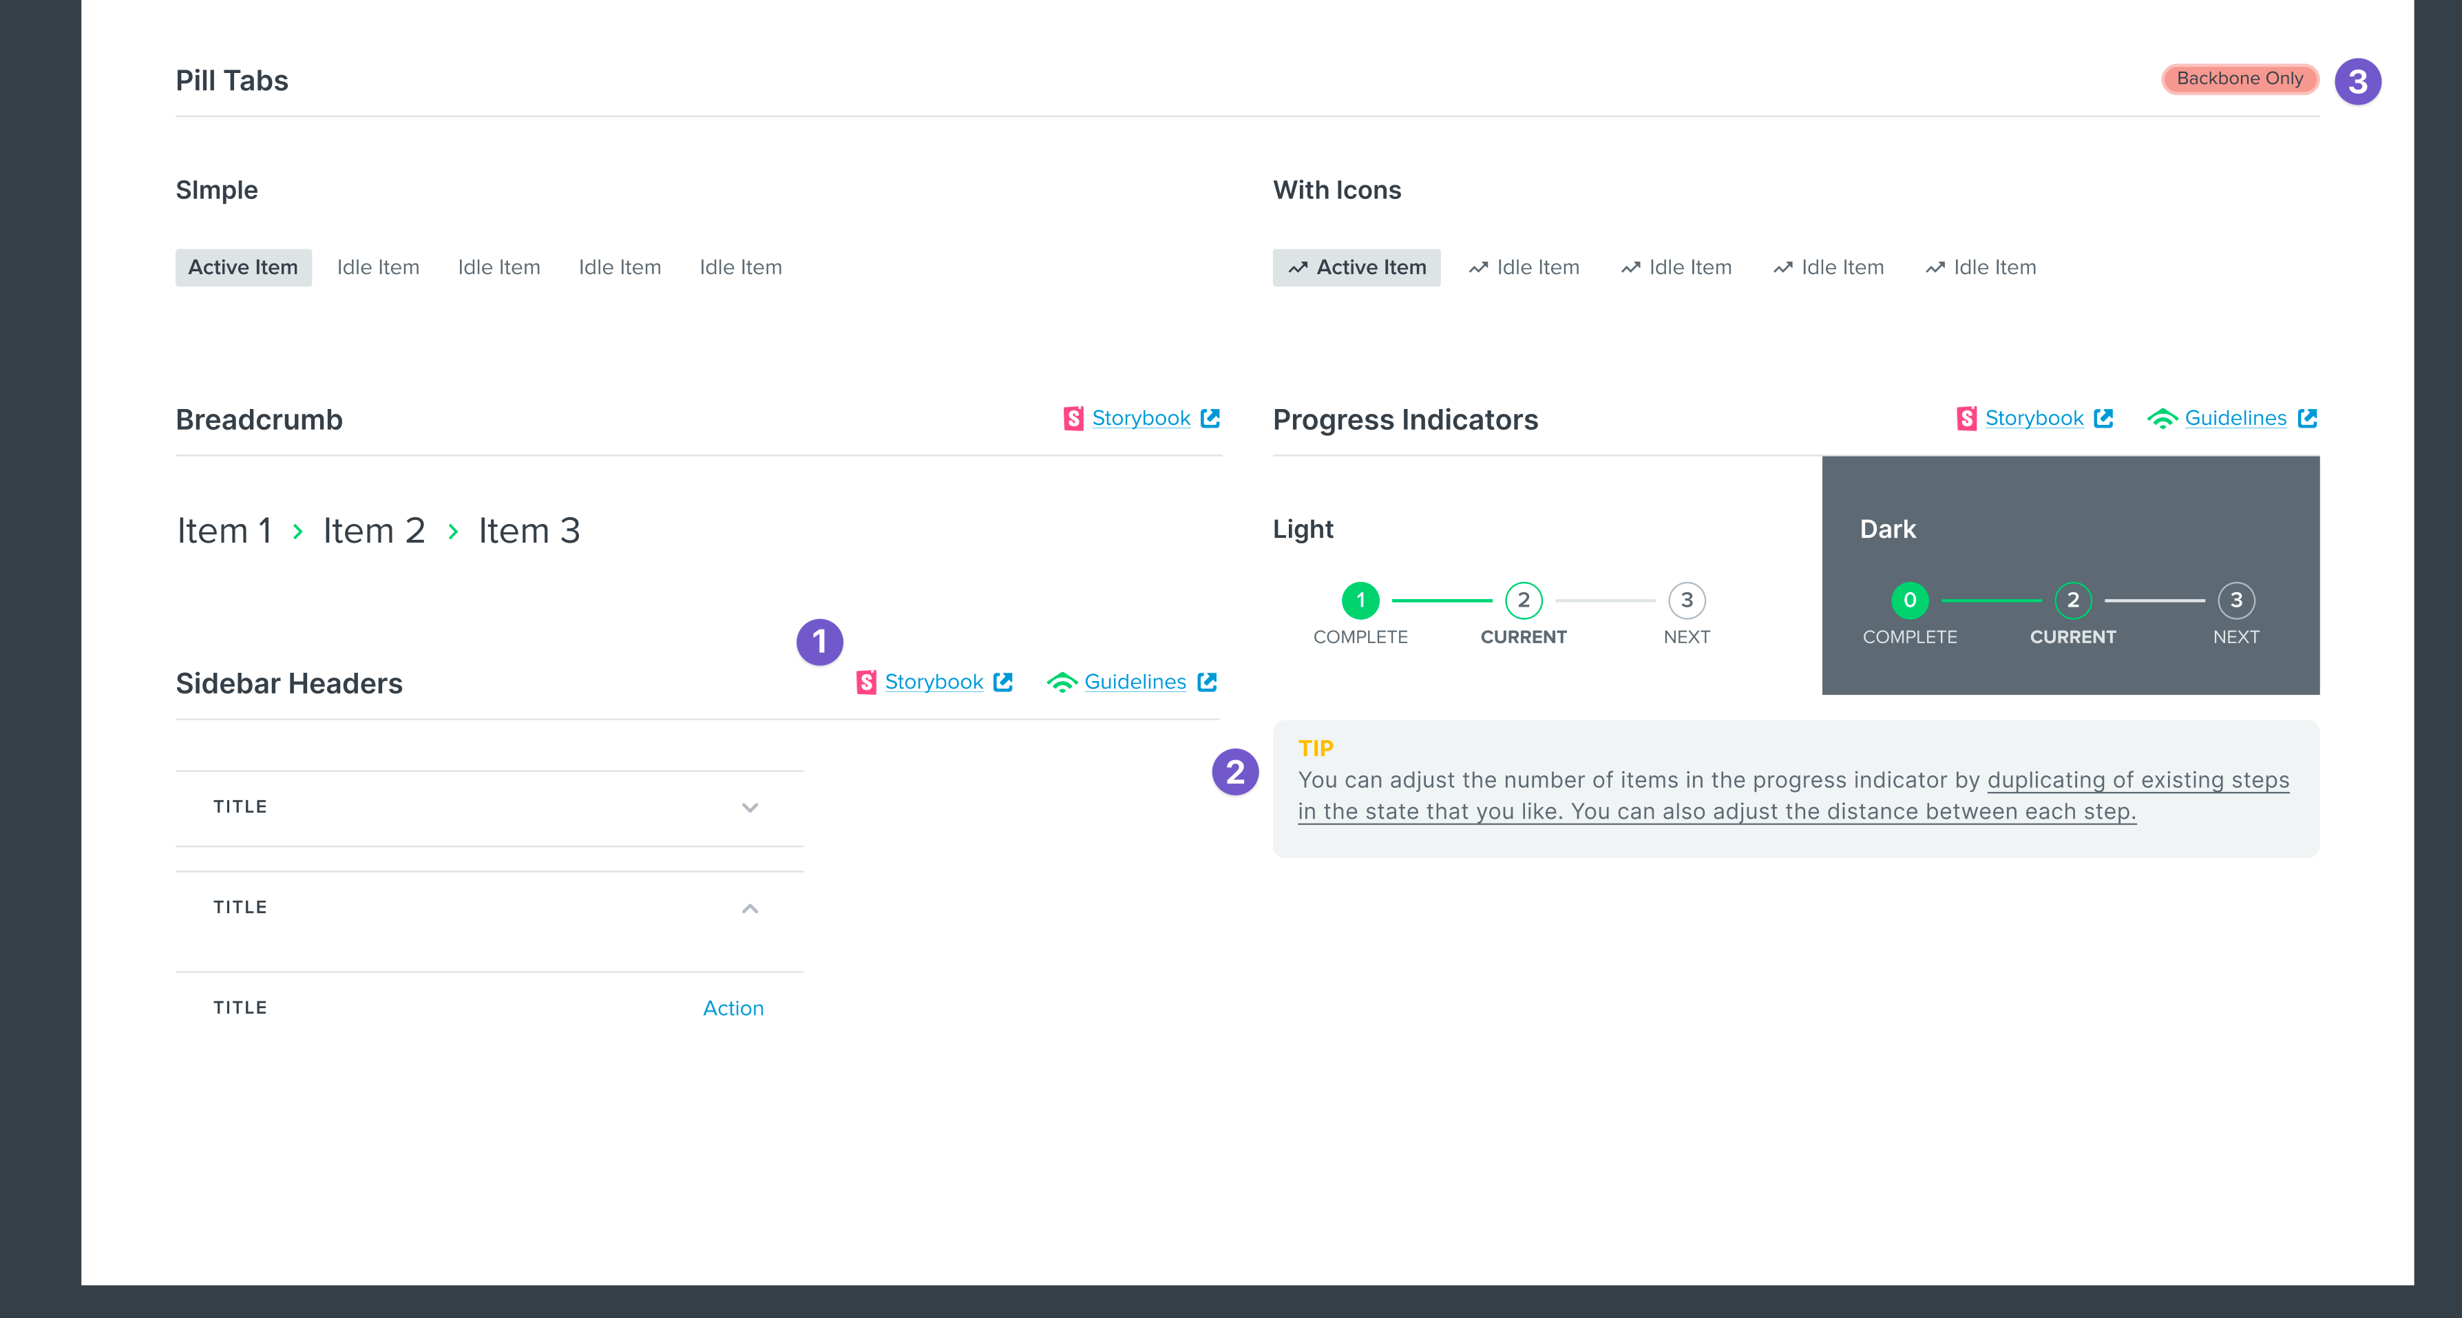Viewport: 2462px width, 1318px height.
Task: Open the Progress Indicators Storybook link
Action: tap(2034, 419)
